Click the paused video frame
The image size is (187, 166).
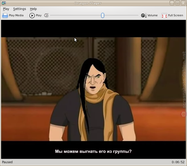tap(94, 89)
